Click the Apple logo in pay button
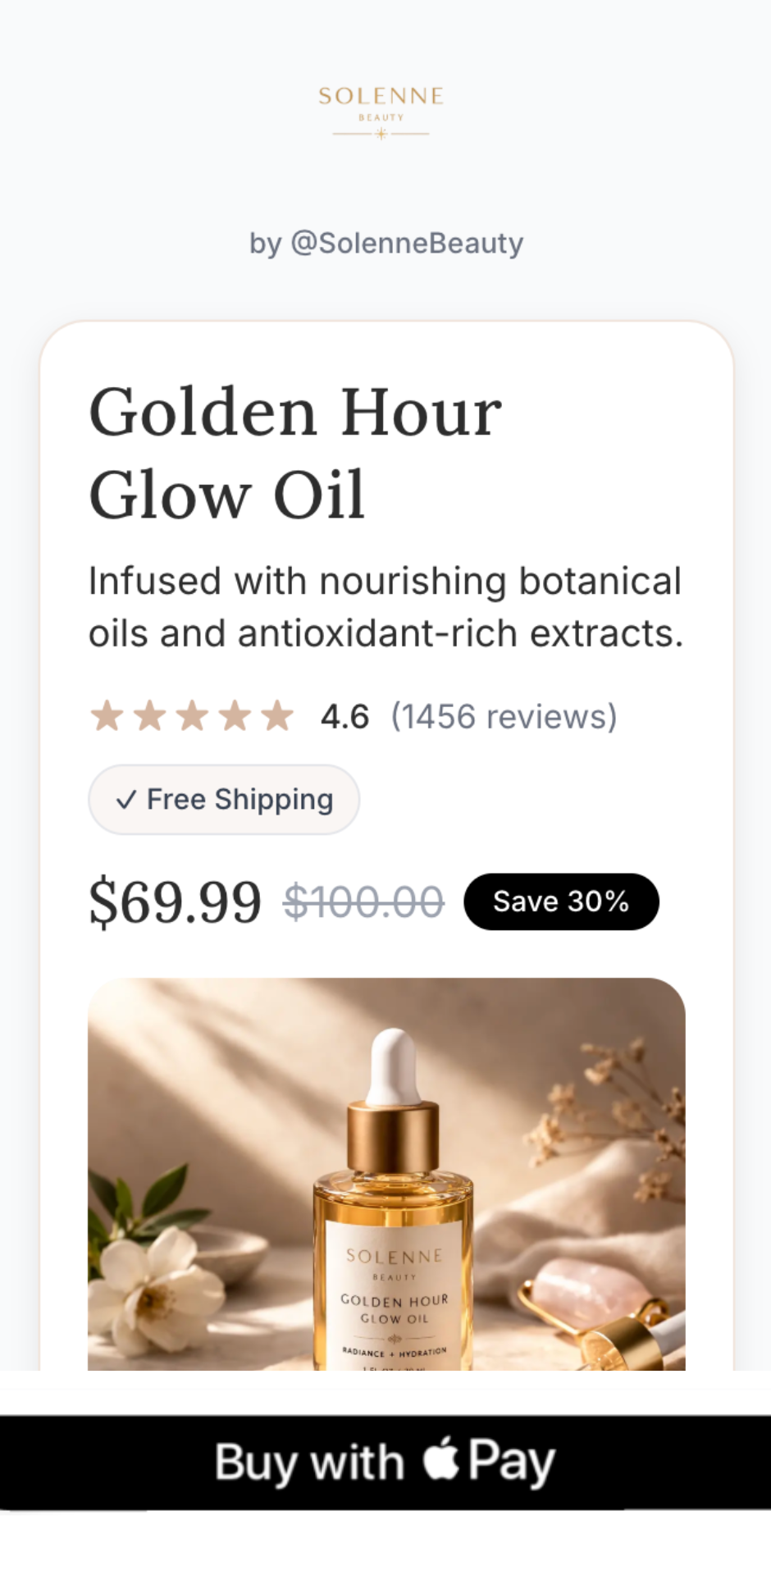Viewport: 771px width, 1575px height. [441, 1459]
